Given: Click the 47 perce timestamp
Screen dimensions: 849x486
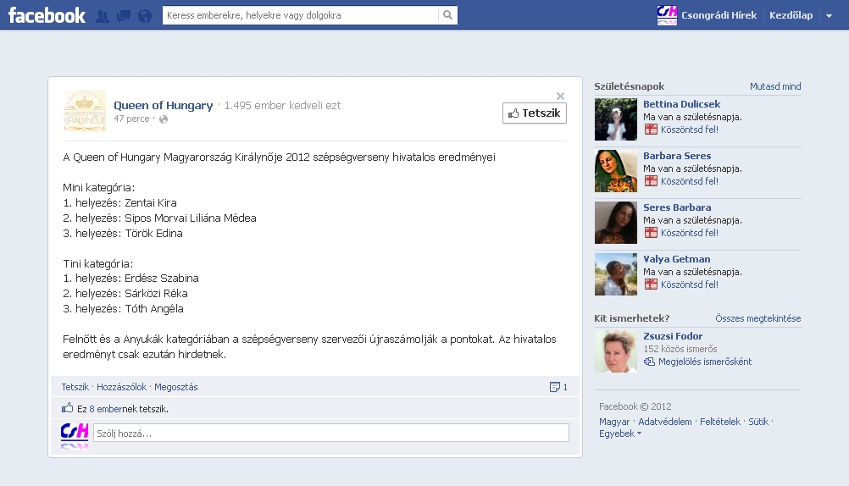Looking at the screenshot, I should pos(131,119).
